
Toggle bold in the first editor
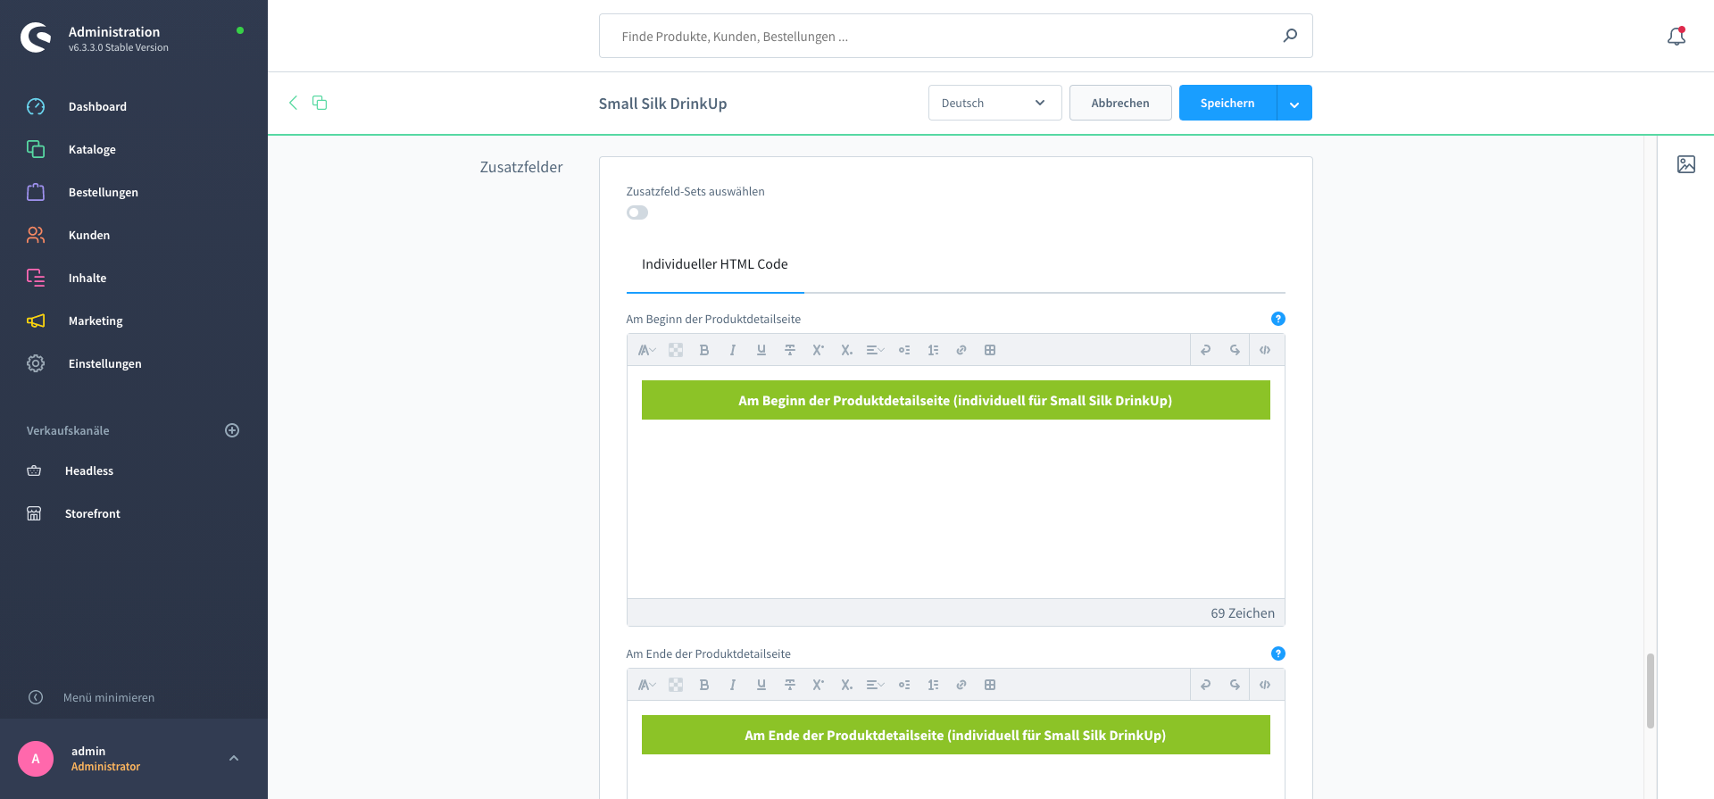tap(704, 350)
